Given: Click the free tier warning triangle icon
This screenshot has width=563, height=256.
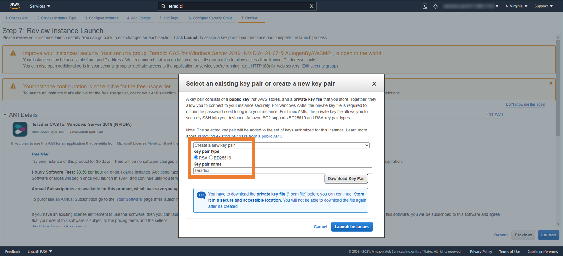Looking at the screenshot, I should (13, 86).
